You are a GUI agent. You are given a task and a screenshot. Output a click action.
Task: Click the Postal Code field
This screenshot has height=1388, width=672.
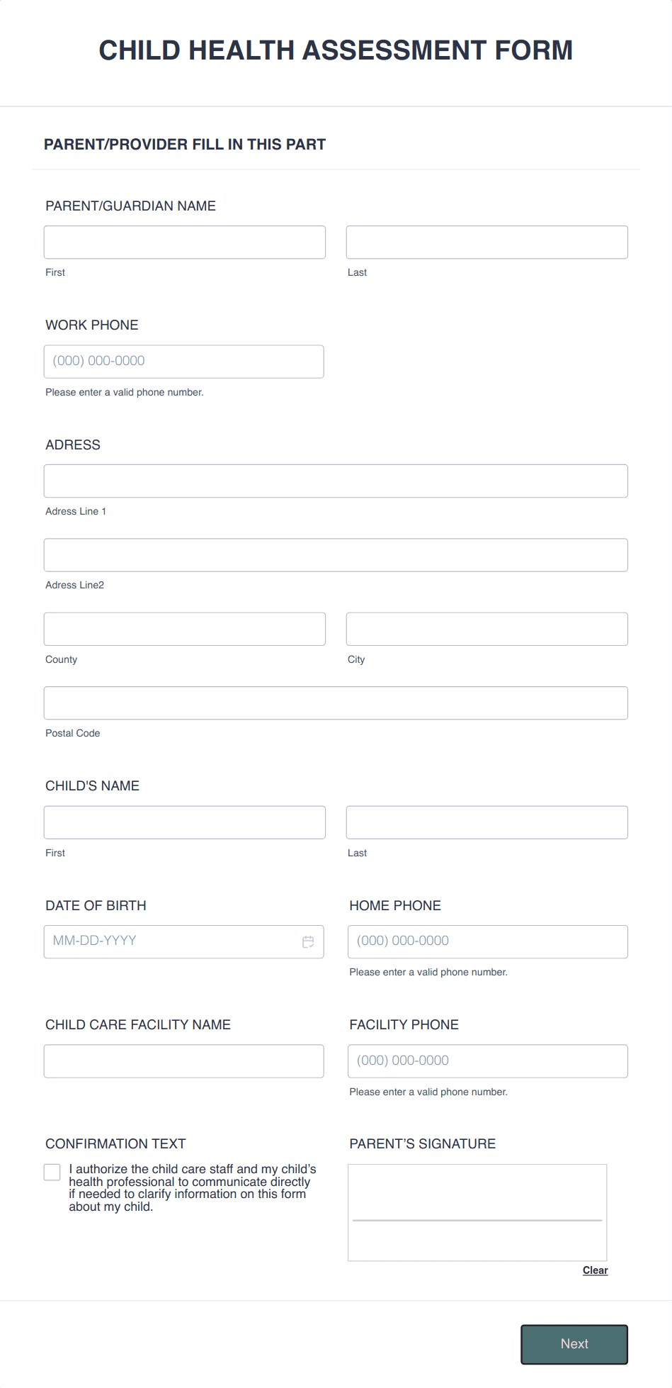[x=336, y=703]
